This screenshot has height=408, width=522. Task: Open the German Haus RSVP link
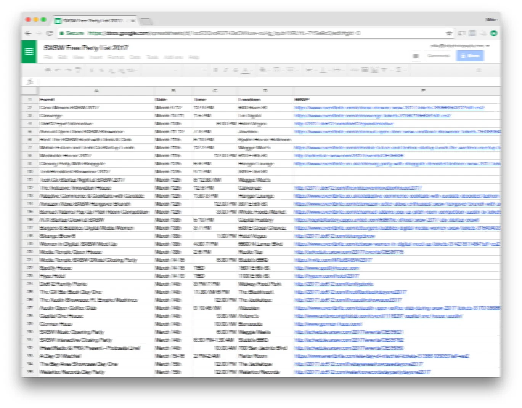pos(328,324)
